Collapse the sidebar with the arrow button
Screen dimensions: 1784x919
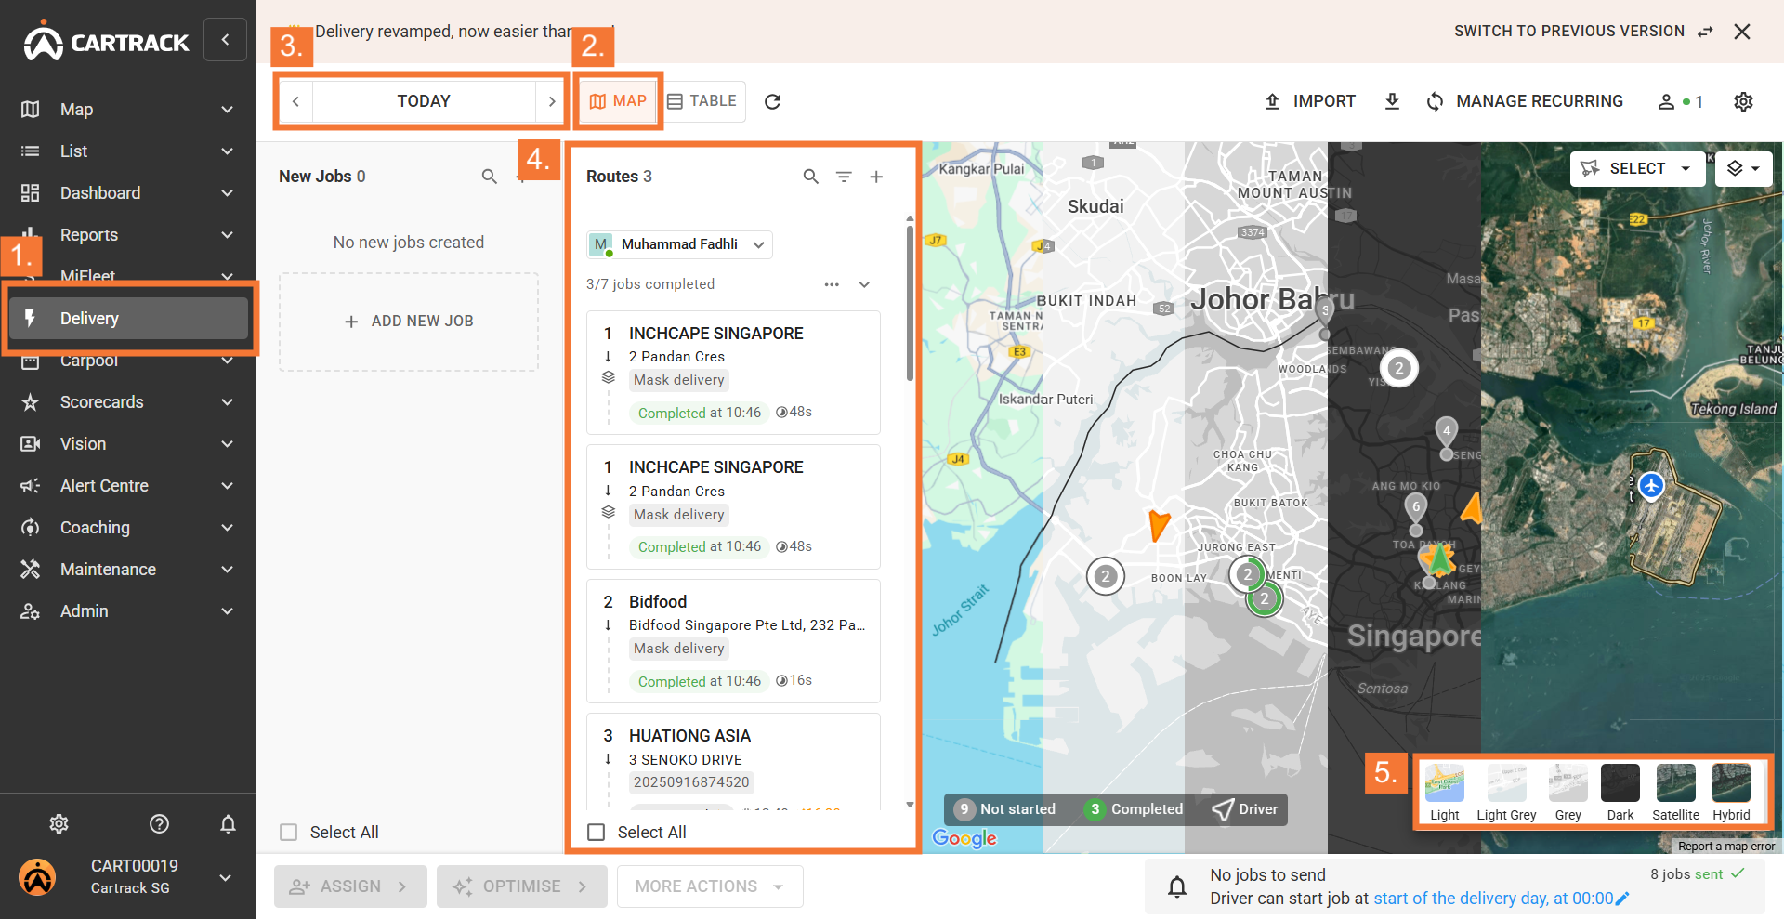pos(225,40)
